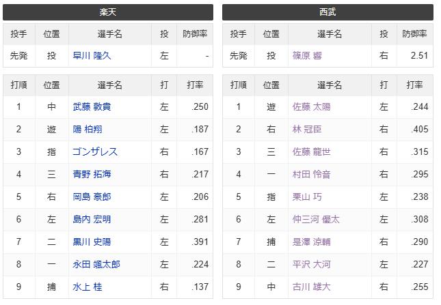Click the 村田 怜音 name link

coord(311,174)
